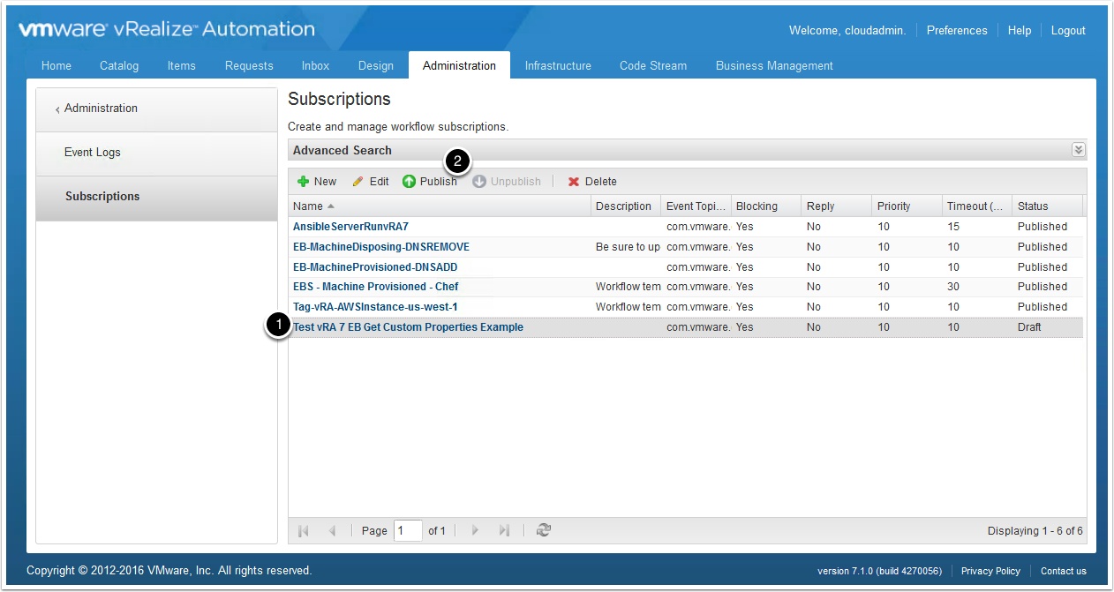Switch to Code Stream tab

click(x=653, y=65)
